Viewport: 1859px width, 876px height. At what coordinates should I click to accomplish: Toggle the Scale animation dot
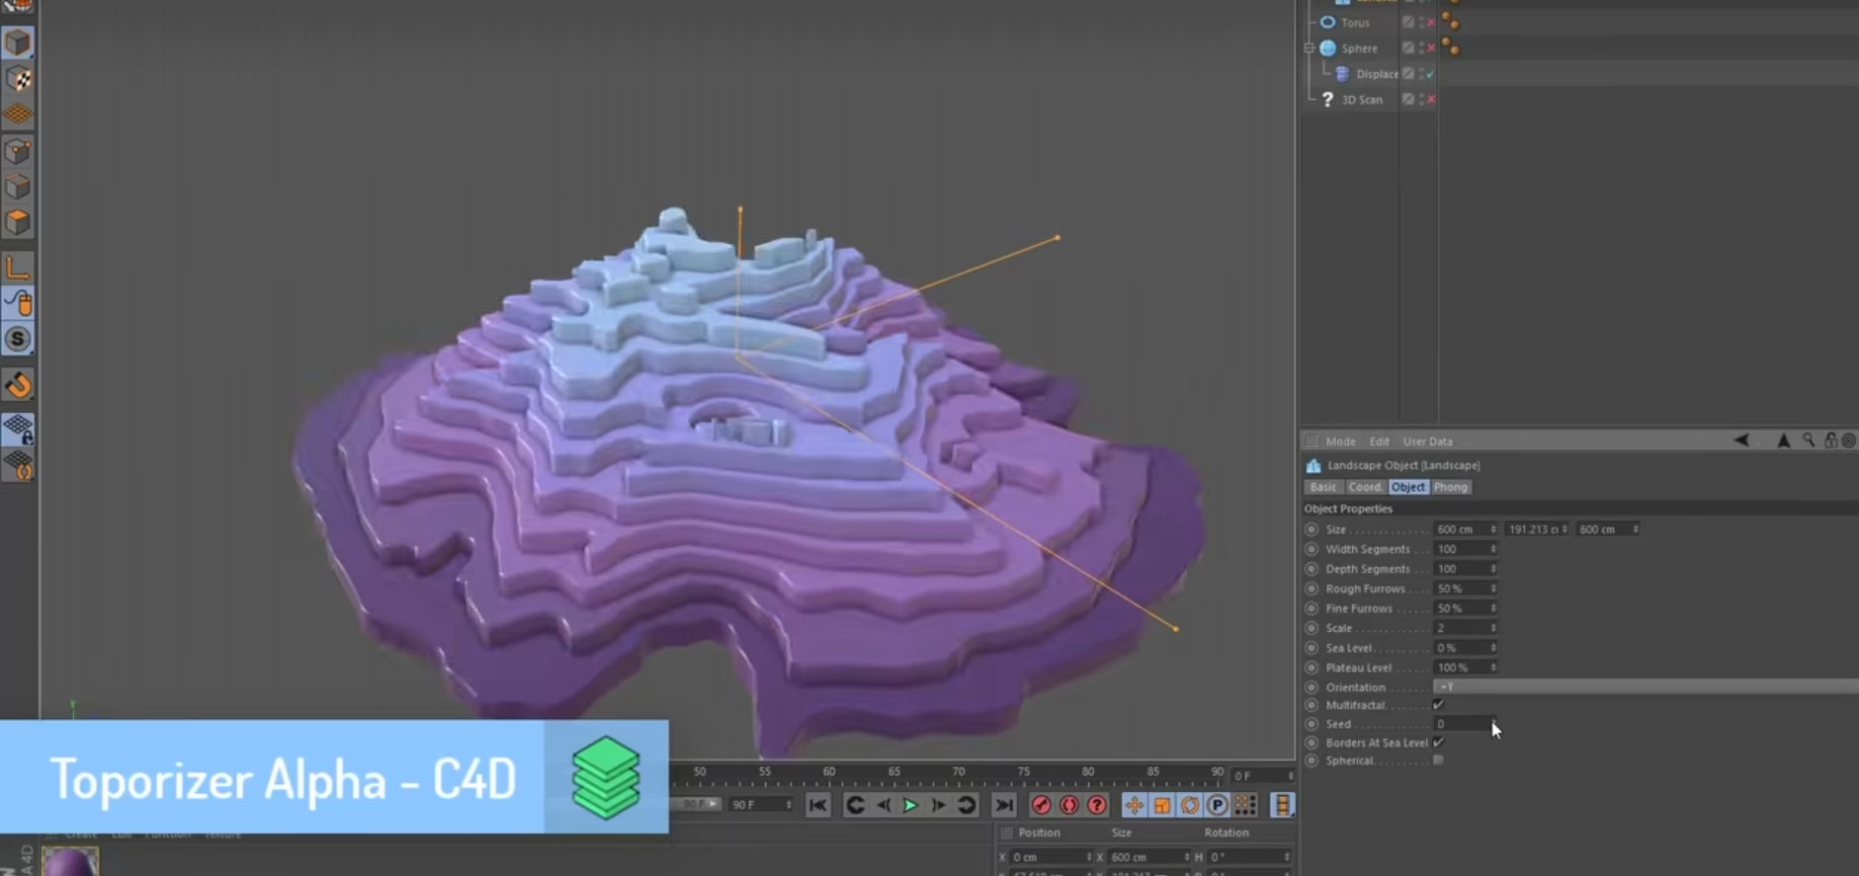click(x=1311, y=628)
